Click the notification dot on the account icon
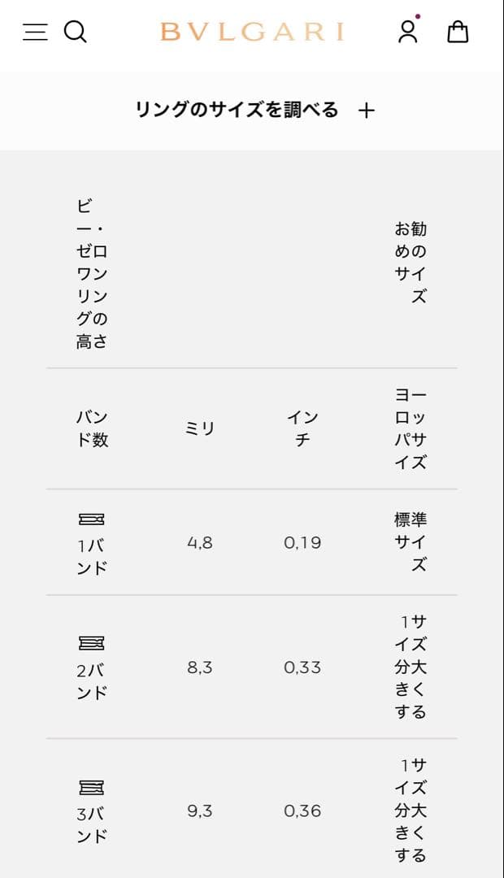The image size is (504, 878). 419,15
